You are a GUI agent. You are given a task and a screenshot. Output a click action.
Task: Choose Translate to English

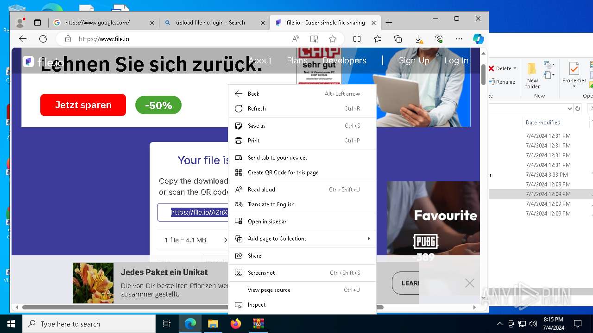pos(303,204)
